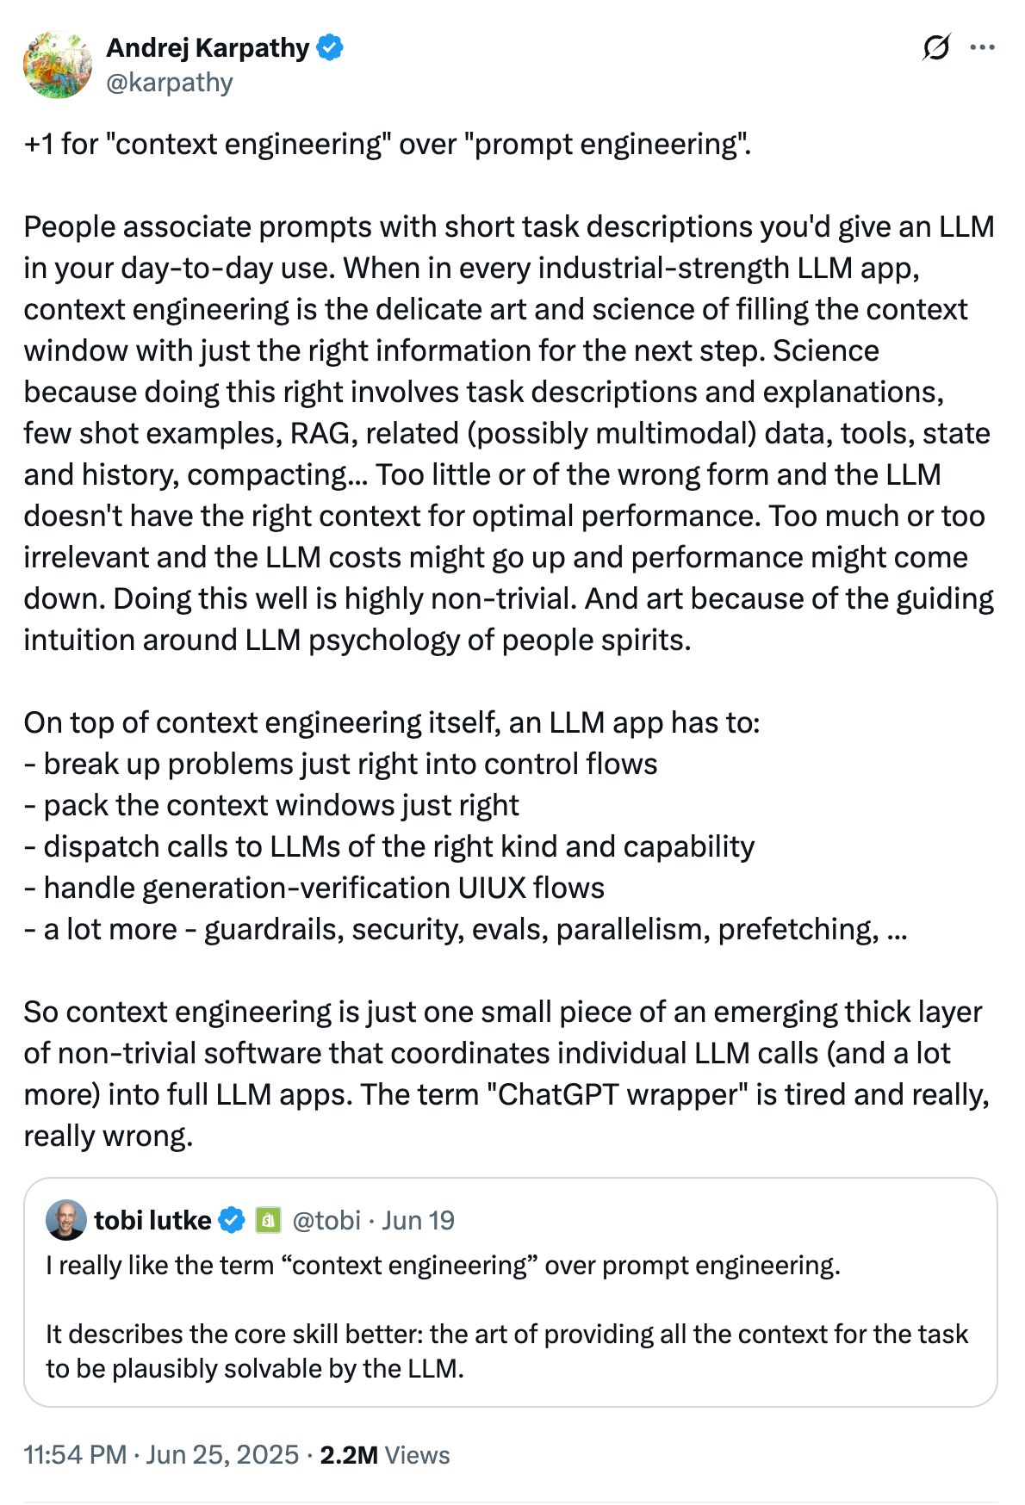Click the Jun 19 quoted tweet date
The height and width of the screenshot is (1505, 1025).
click(x=418, y=1220)
